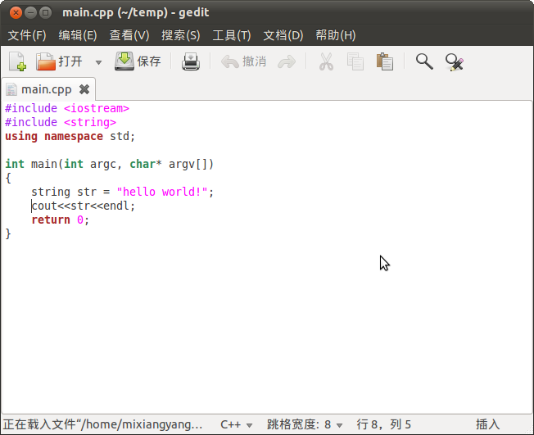Open the 文件(F) menu
Viewport: 534px width, 435px height.
[27, 35]
